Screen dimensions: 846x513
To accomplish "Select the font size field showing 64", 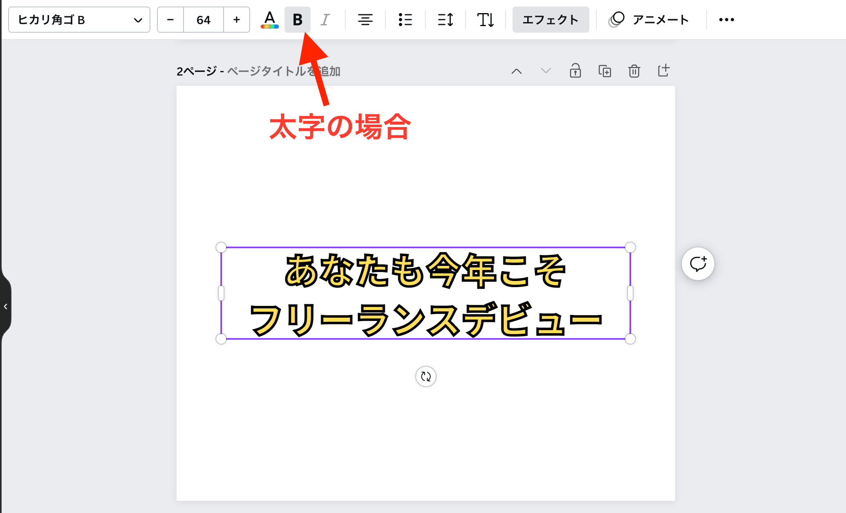I will point(204,20).
